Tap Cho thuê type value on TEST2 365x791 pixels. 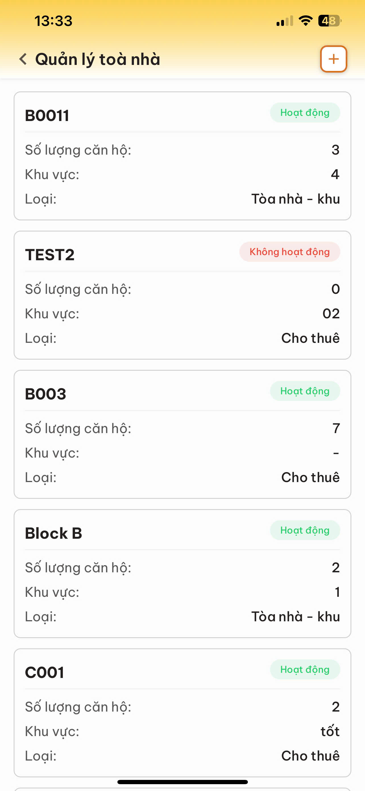coord(310,338)
